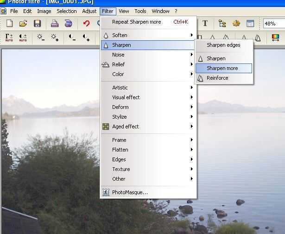Expand the Stylize submenu
This screenshot has height=234, width=285.
tap(148, 117)
